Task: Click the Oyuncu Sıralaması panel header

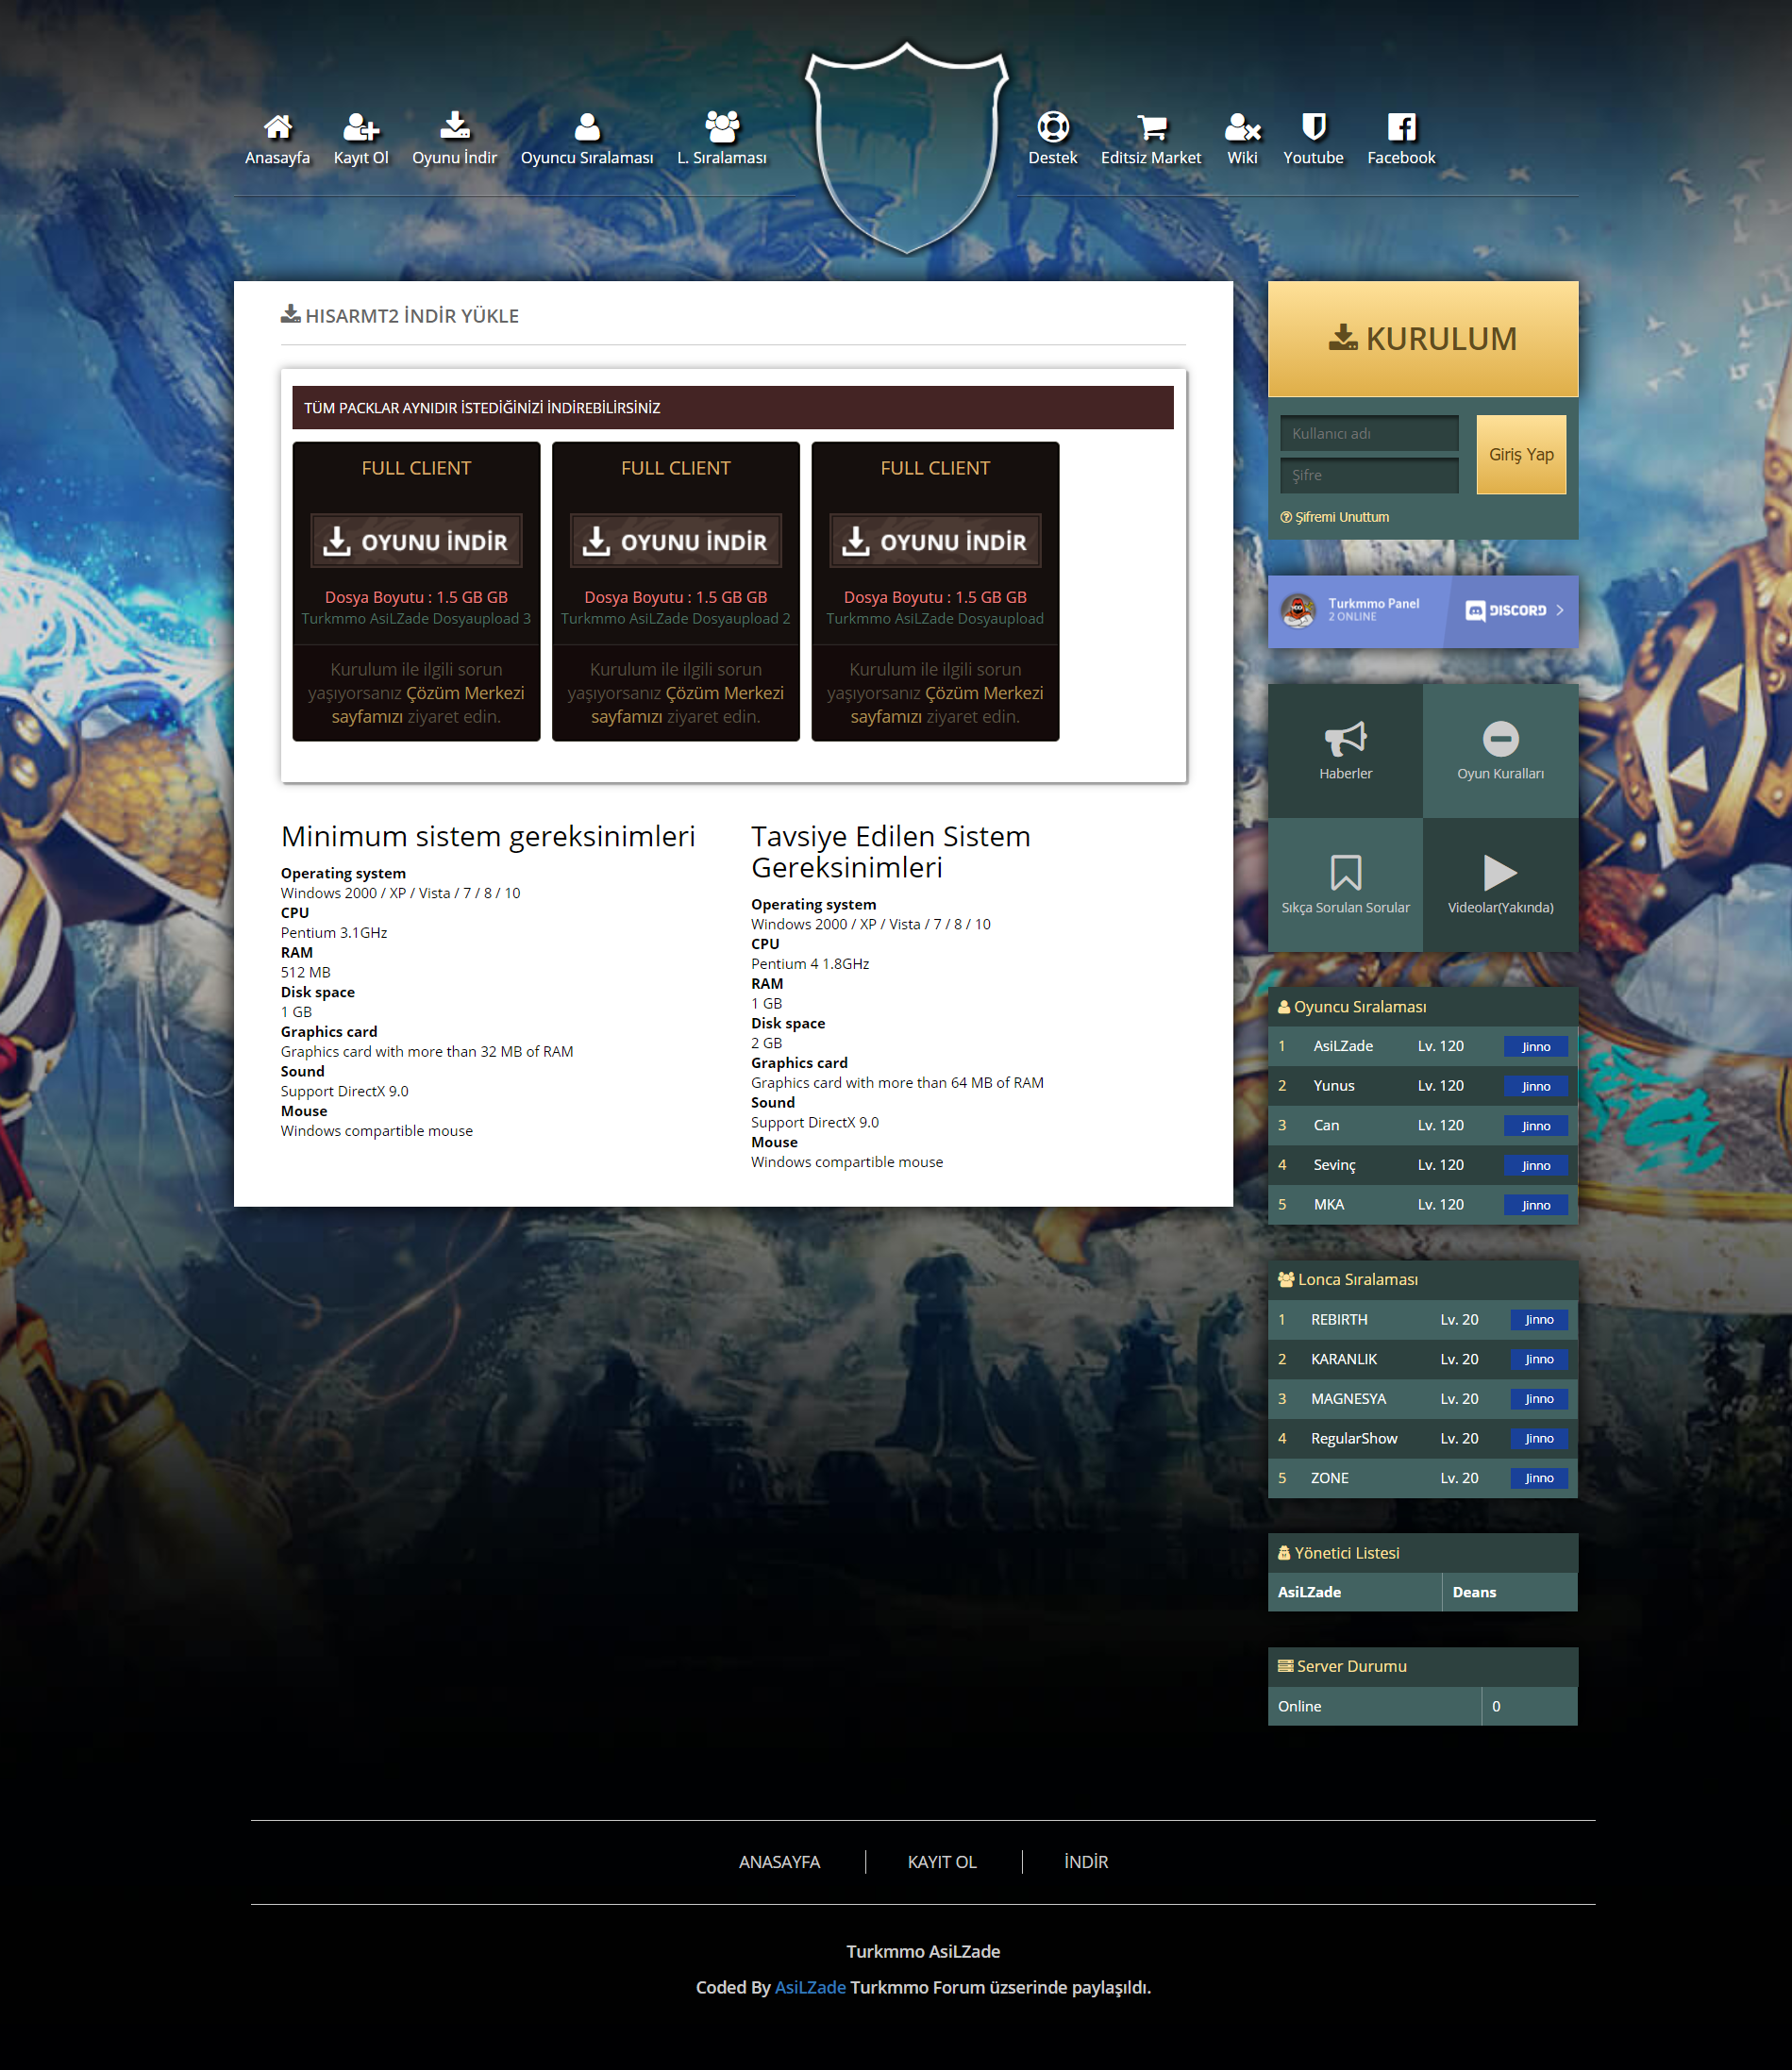Action: (x=1423, y=1007)
